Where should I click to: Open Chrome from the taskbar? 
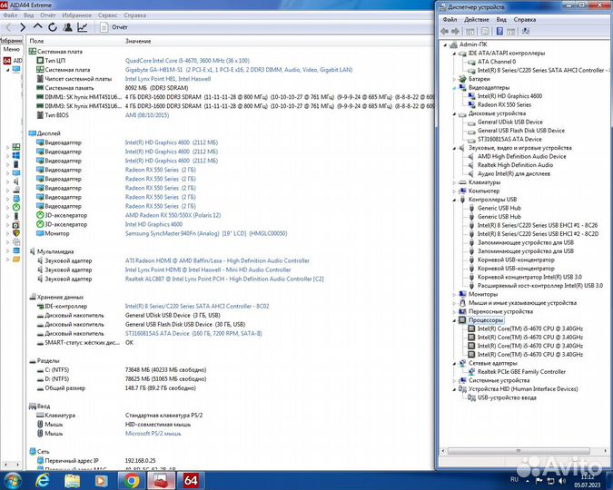click(x=132, y=480)
